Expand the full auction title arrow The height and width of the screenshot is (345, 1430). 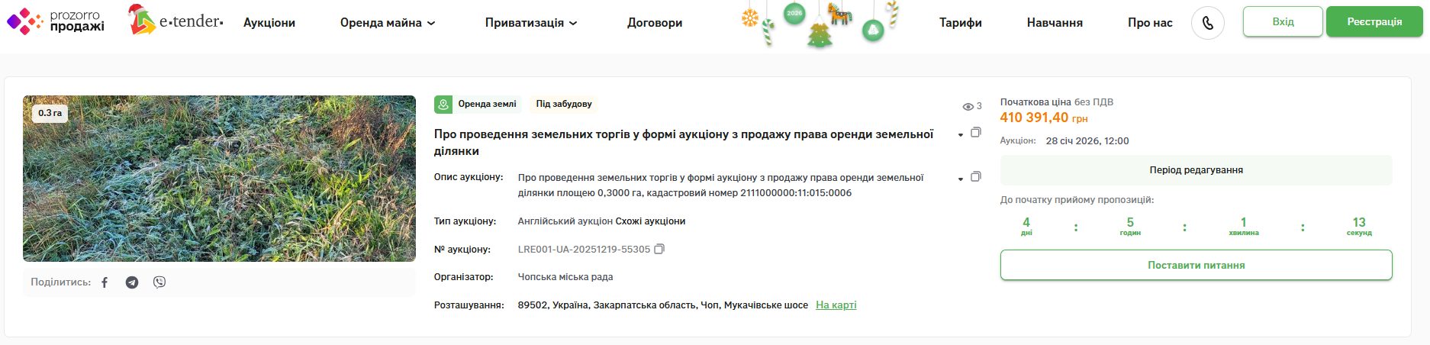(x=960, y=135)
